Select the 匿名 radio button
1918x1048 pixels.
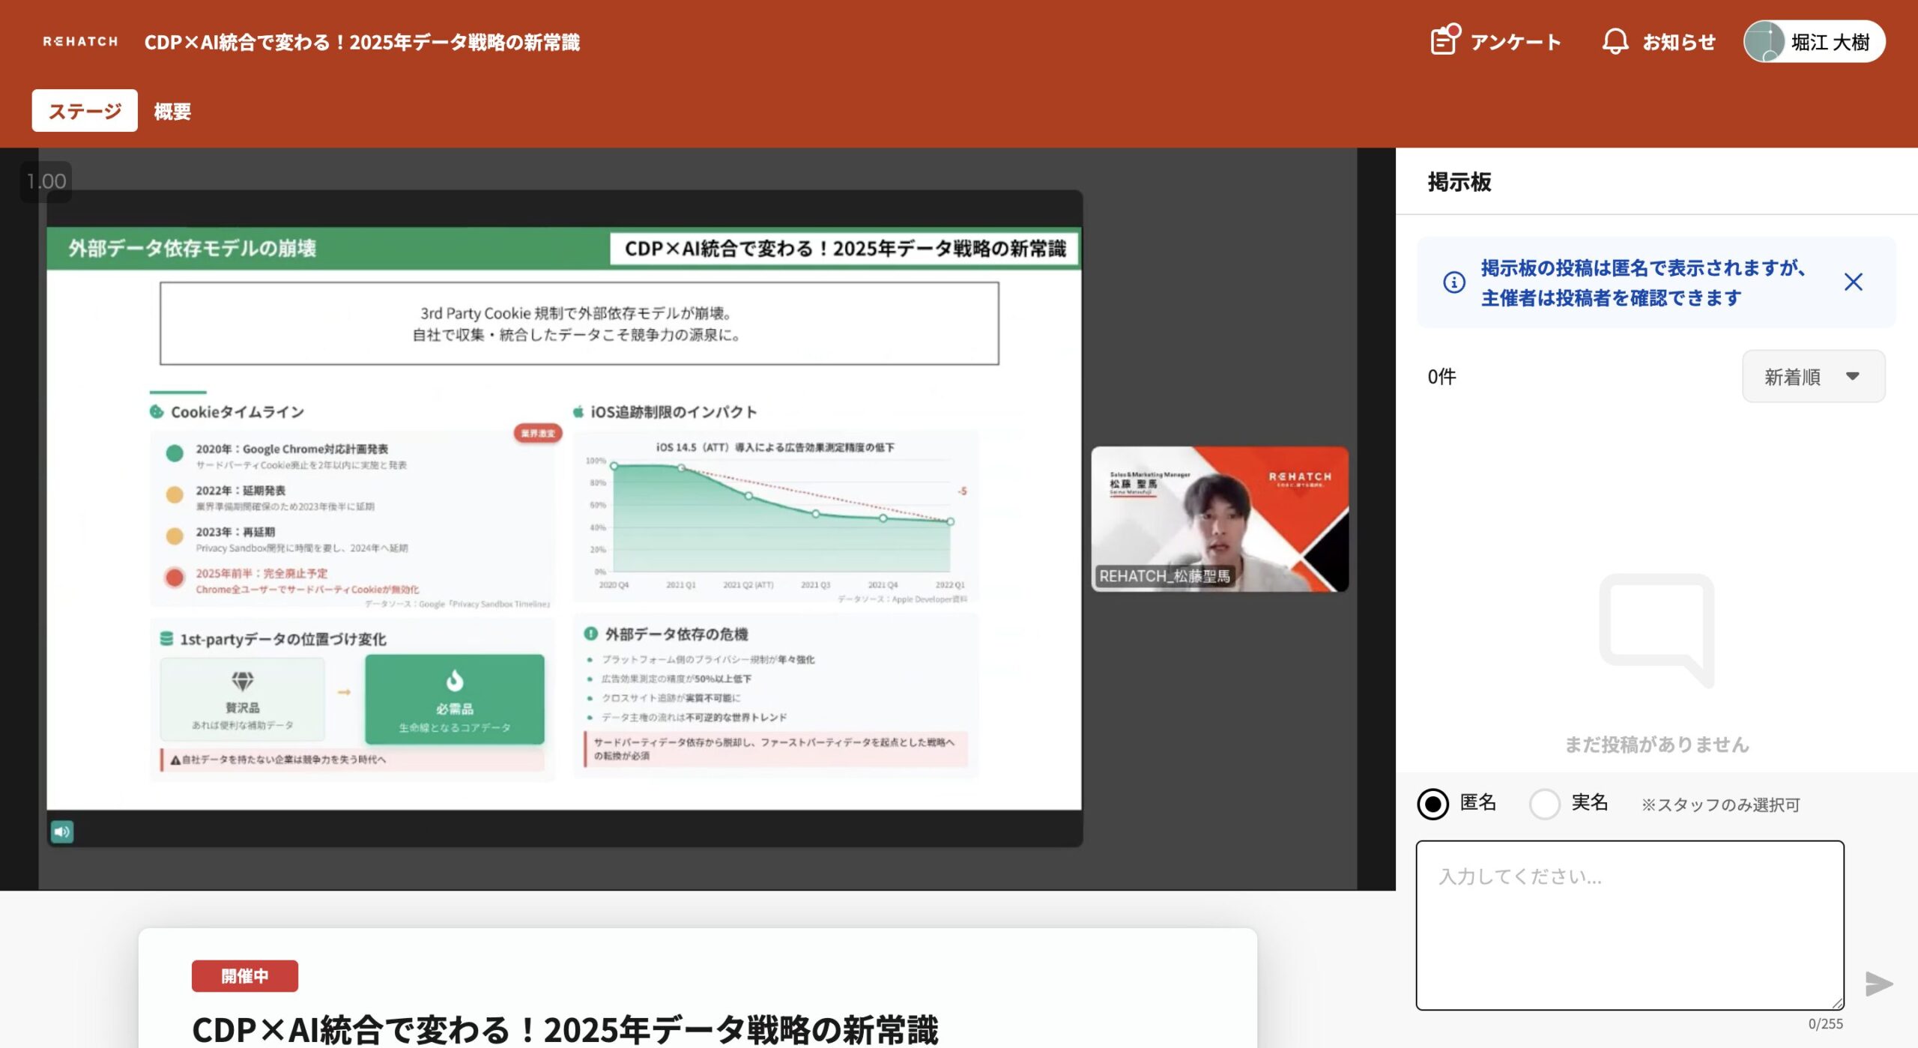1433,804
